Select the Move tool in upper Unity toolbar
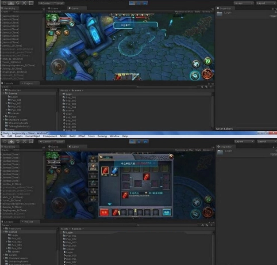277x265 pixels. pos(11,3)
